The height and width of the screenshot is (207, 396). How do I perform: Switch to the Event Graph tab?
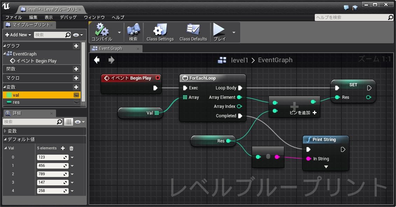point(111,49)
